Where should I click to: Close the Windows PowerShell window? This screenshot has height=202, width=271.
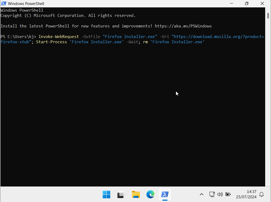tap(262, 3)
